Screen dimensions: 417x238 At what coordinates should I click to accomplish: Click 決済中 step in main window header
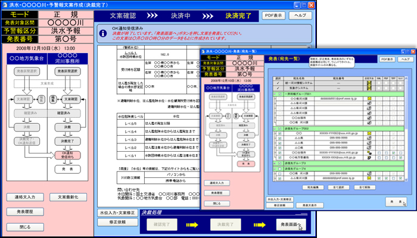click(181, 16)
